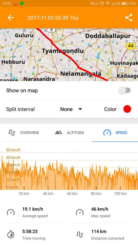Switch to the SPEED tab
The image size is (138, 245).
[x=115, y=133]
